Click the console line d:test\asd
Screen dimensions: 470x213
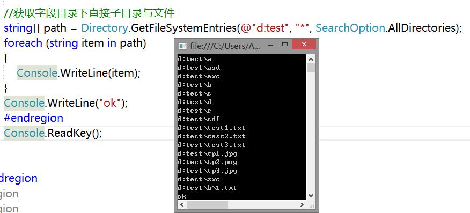(199, 68)
